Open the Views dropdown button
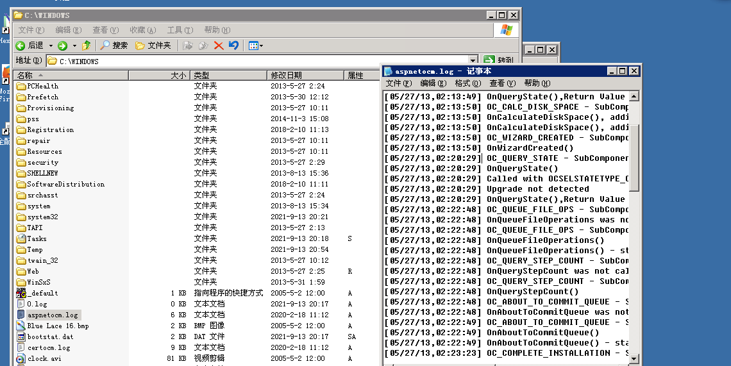The height and width of the screenshot is (366, 731). point(255,46)
